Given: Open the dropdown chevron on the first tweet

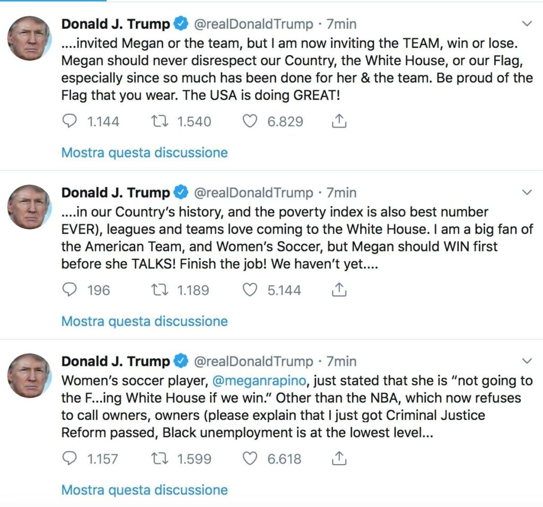Looking at the screenshot, I should [x=527, y=23].
